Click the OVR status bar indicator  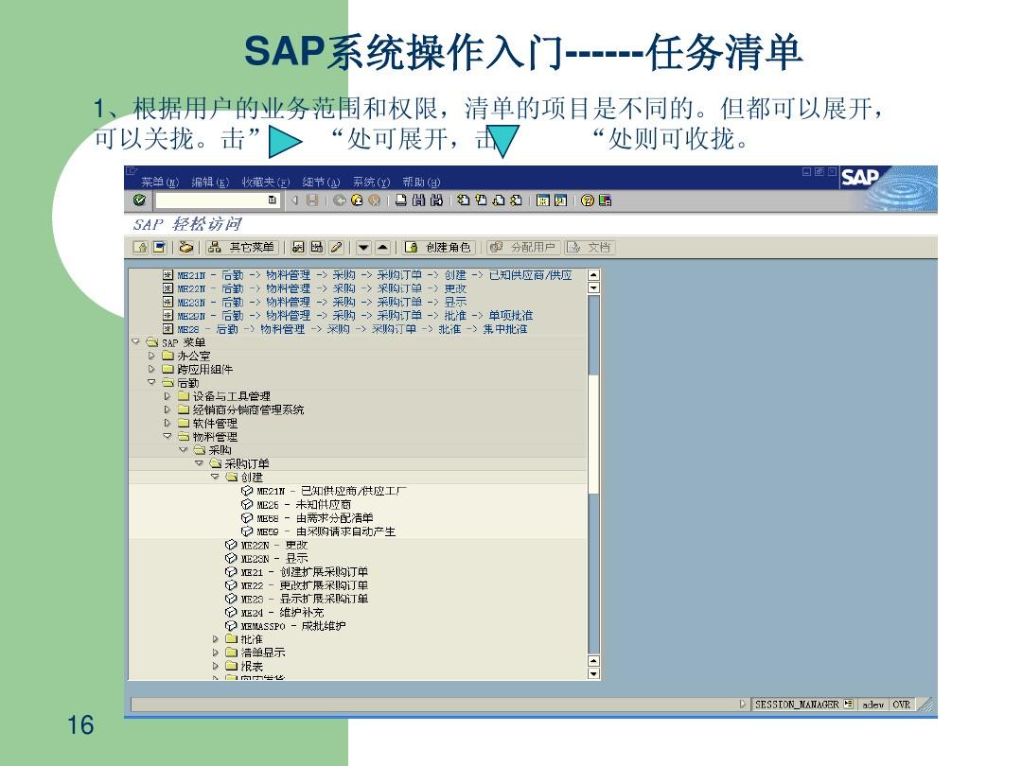click(x=902, y=705)
